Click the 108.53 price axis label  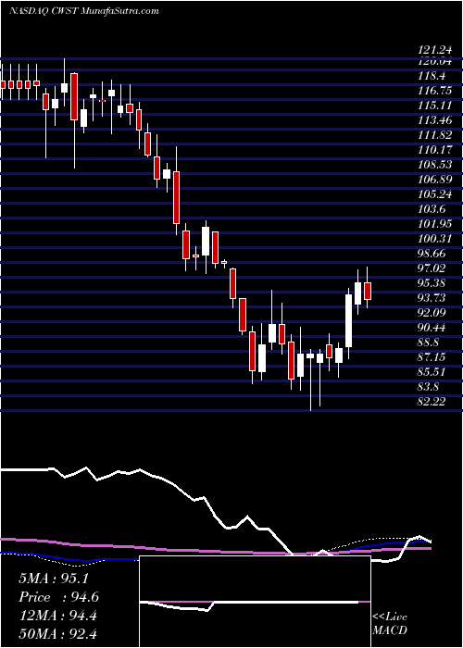(x=434, y=165)
